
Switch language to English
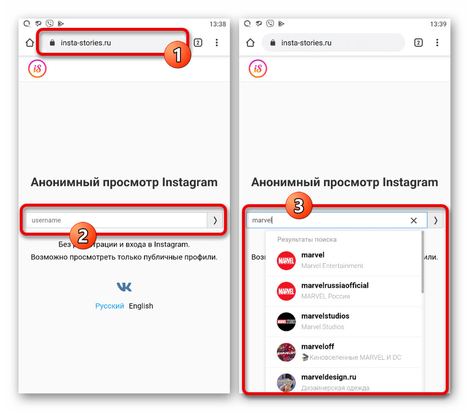tap(141, 306)
